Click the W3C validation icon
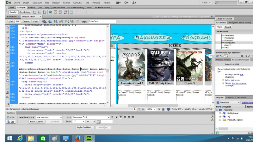The height and width of the screenshot is (142, 253). 61,22
